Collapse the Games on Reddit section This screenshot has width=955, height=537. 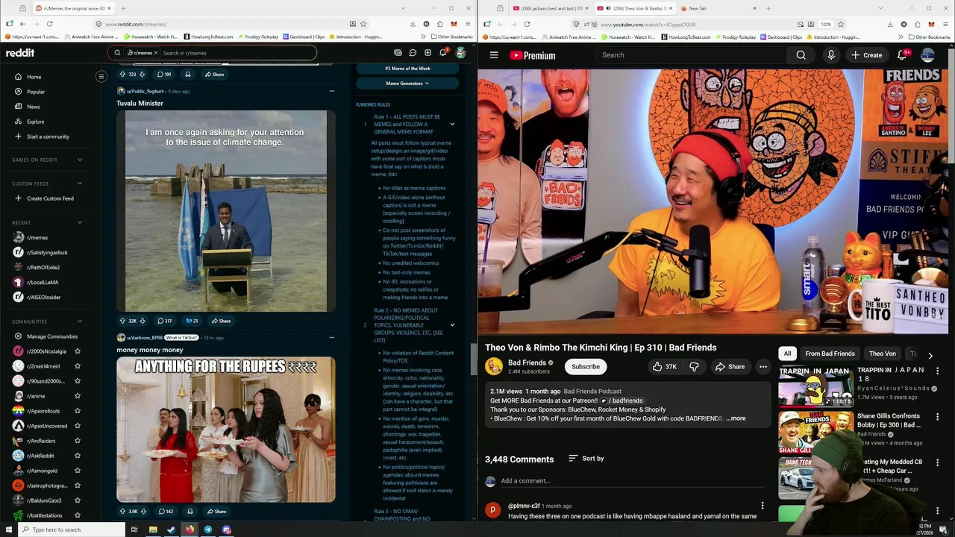click(x=80, y=160)
